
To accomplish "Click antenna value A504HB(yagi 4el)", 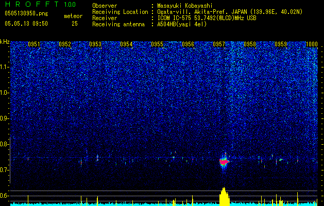I will [182, 24].
